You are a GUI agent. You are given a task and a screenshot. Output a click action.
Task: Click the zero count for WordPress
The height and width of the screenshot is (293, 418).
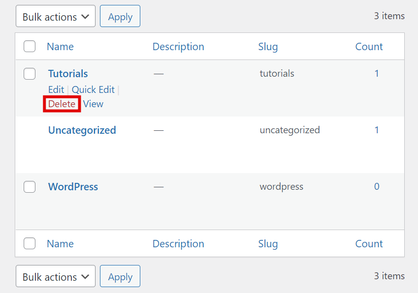[x=377, y=186]
